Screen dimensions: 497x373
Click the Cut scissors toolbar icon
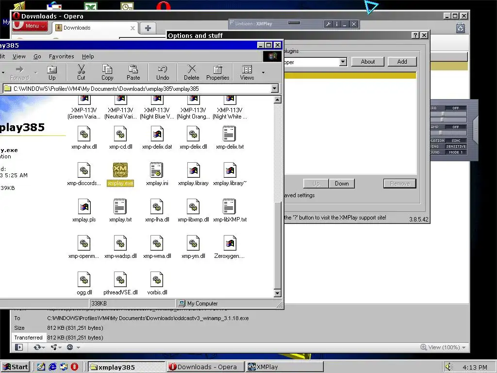pos(81,72)
